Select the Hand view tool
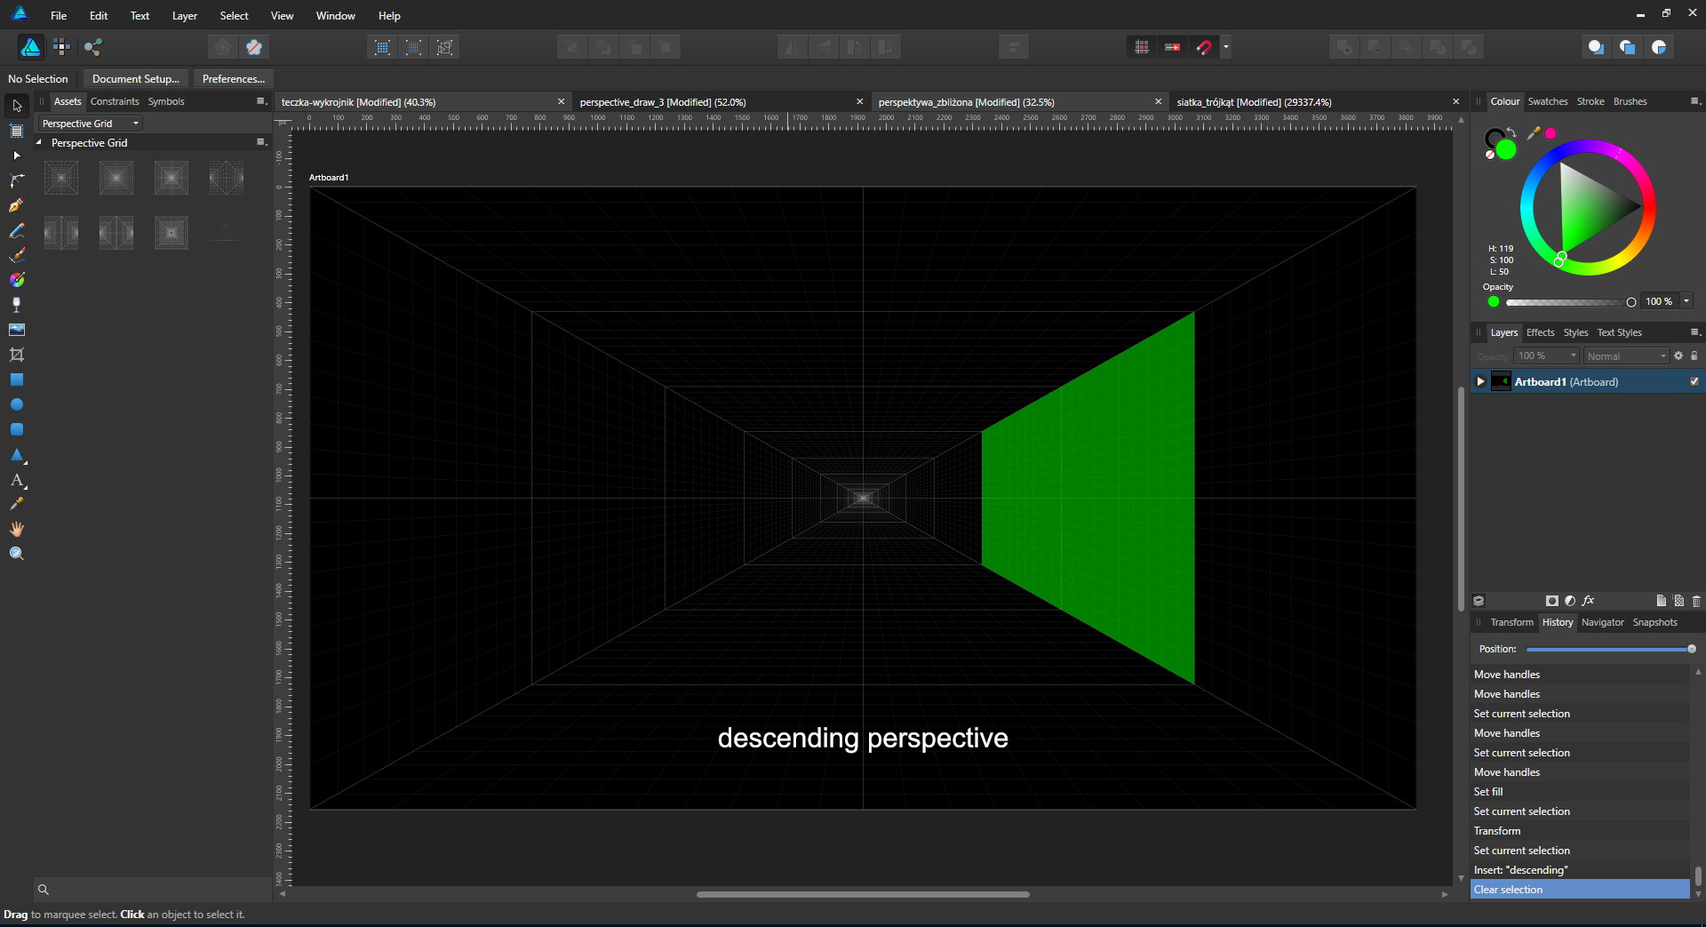 (16, 529)
